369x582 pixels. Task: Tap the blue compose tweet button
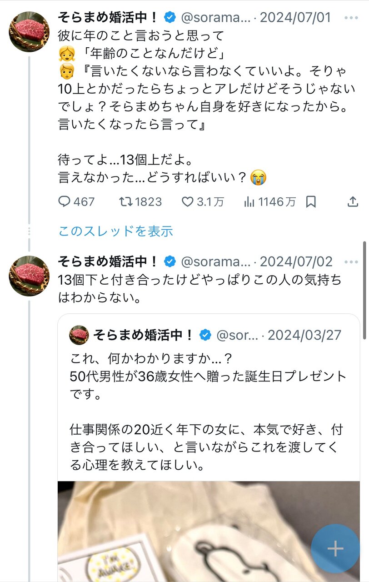(x=335, y=549)
